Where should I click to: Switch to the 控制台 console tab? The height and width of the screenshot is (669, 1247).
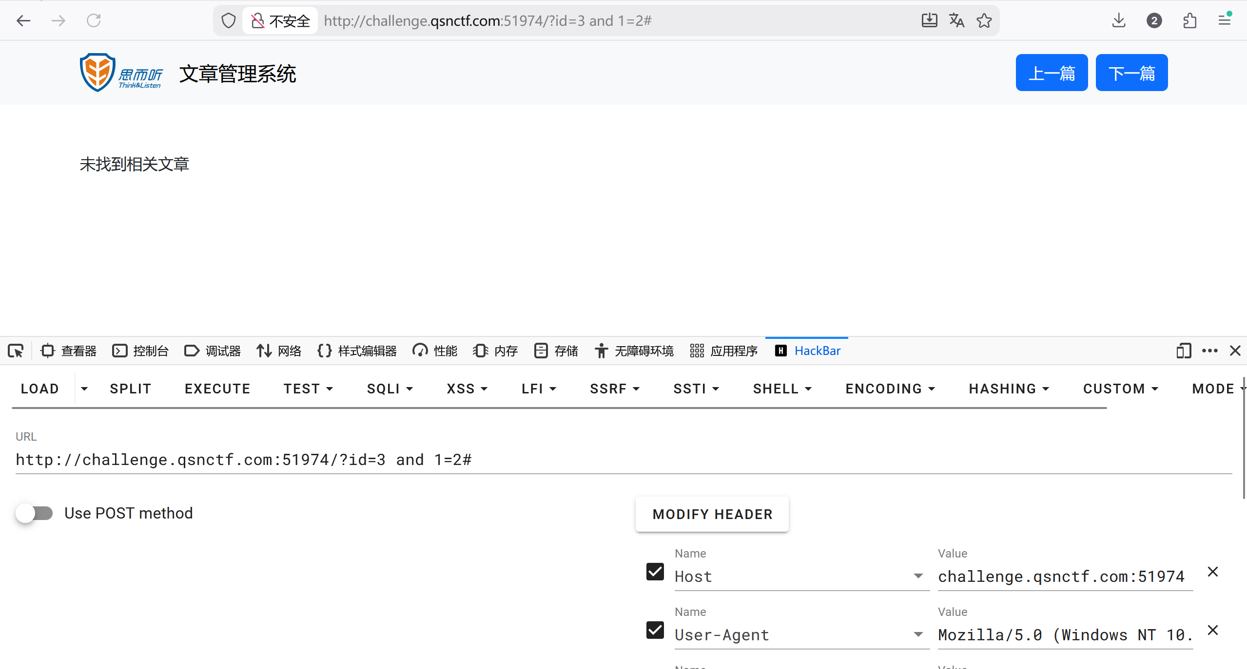point(140,351)
